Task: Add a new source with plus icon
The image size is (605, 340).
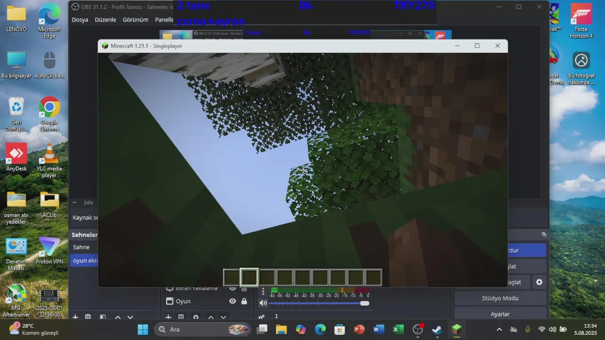Action: coord(168,317)
